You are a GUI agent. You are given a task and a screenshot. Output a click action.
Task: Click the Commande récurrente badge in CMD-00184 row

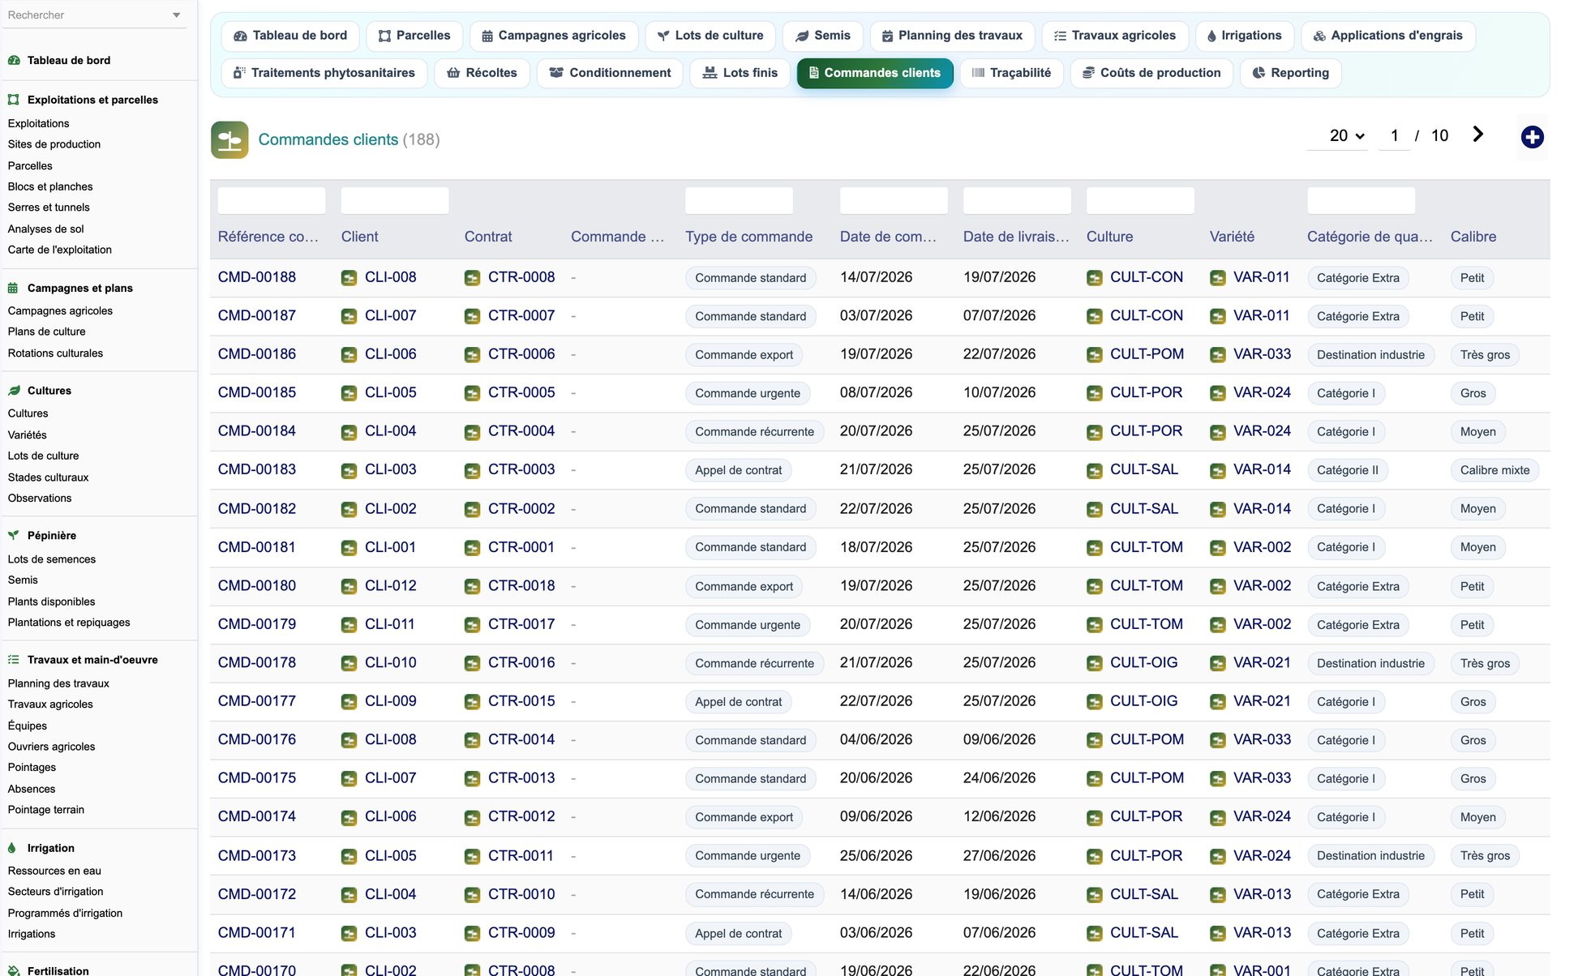(x=754, y=432)
